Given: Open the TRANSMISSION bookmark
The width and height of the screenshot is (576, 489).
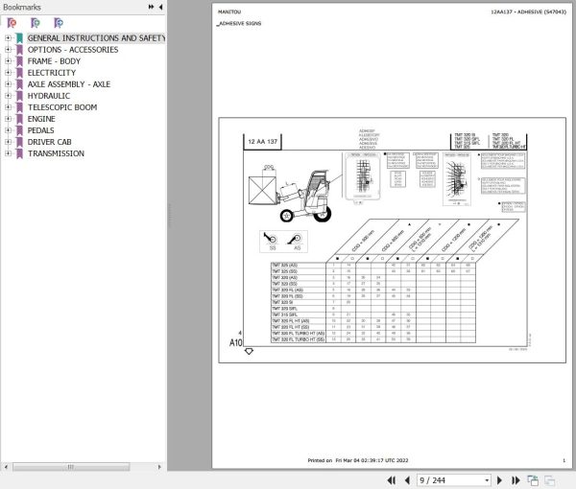Looking at the screenshot, I should point(56,153).
